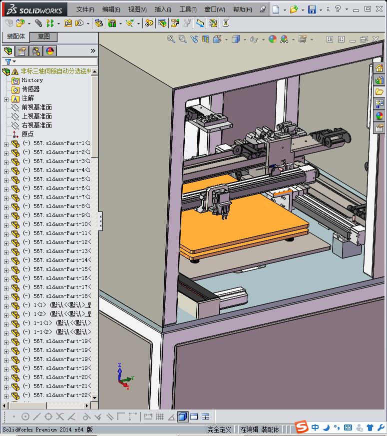This screenshot has width=387, height=436.
Task: Click 完全定义 status bar text
Action: (219, 429)
